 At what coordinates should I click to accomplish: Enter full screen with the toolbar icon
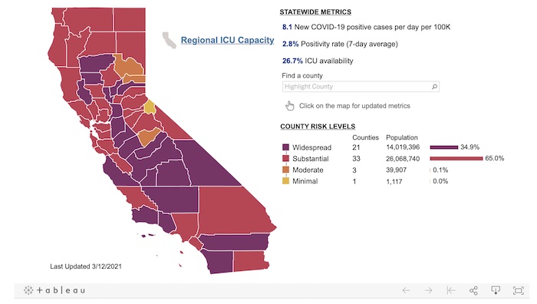click(x=518, y=291)
